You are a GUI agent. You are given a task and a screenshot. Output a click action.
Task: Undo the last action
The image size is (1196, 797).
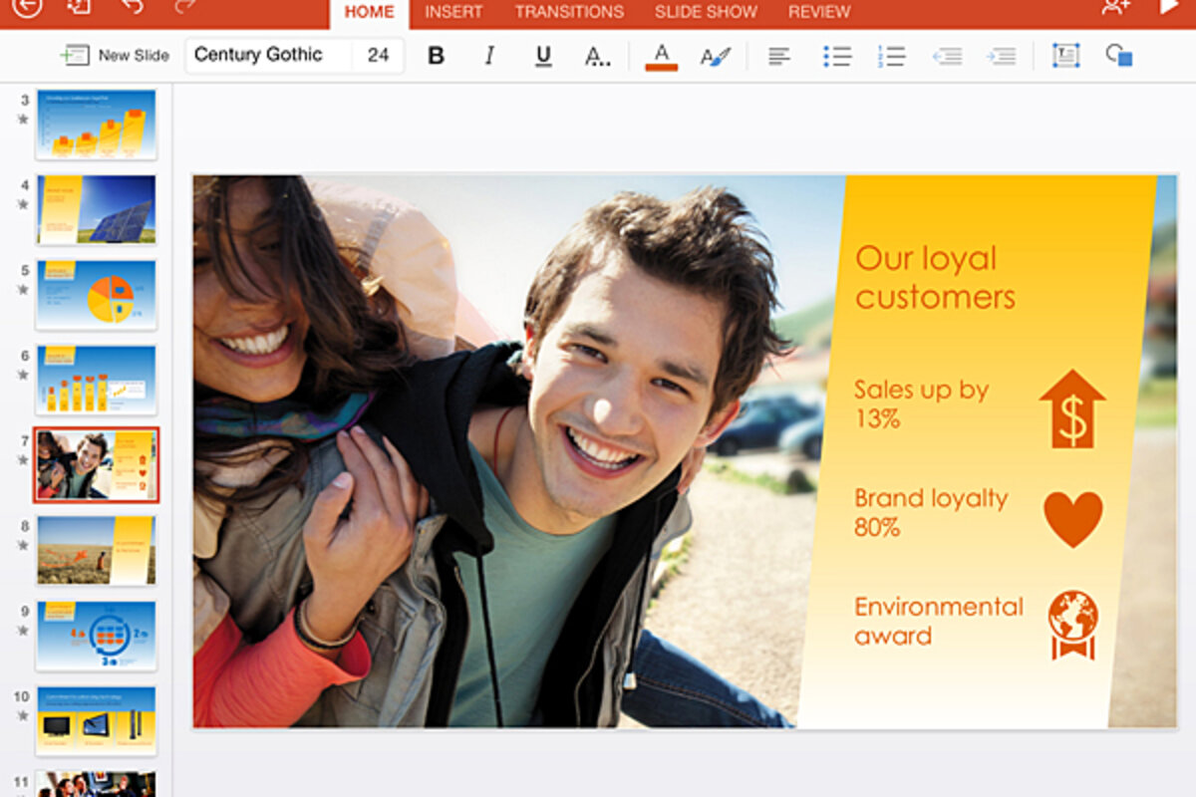pyautogui.click(x=132, y=6)
